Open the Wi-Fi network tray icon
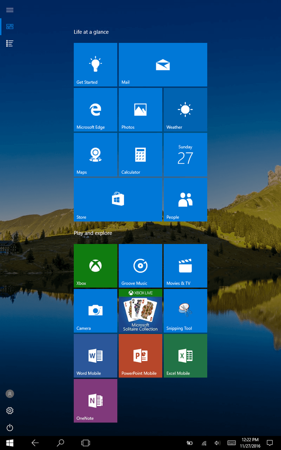The width and height of the screenshot is (281, 450). [x=204, y=443]
